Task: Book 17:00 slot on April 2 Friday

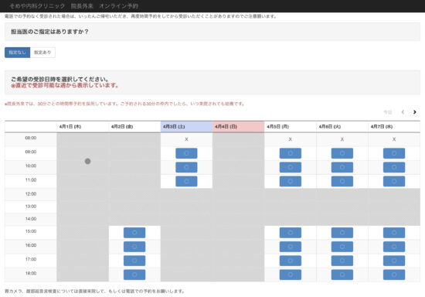Action: tap(134, 261)
